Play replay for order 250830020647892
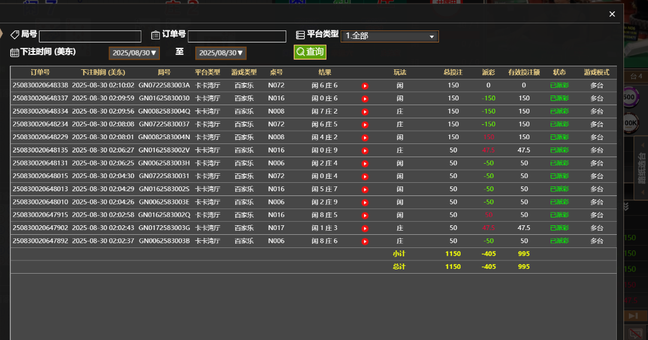 [365, 241]
